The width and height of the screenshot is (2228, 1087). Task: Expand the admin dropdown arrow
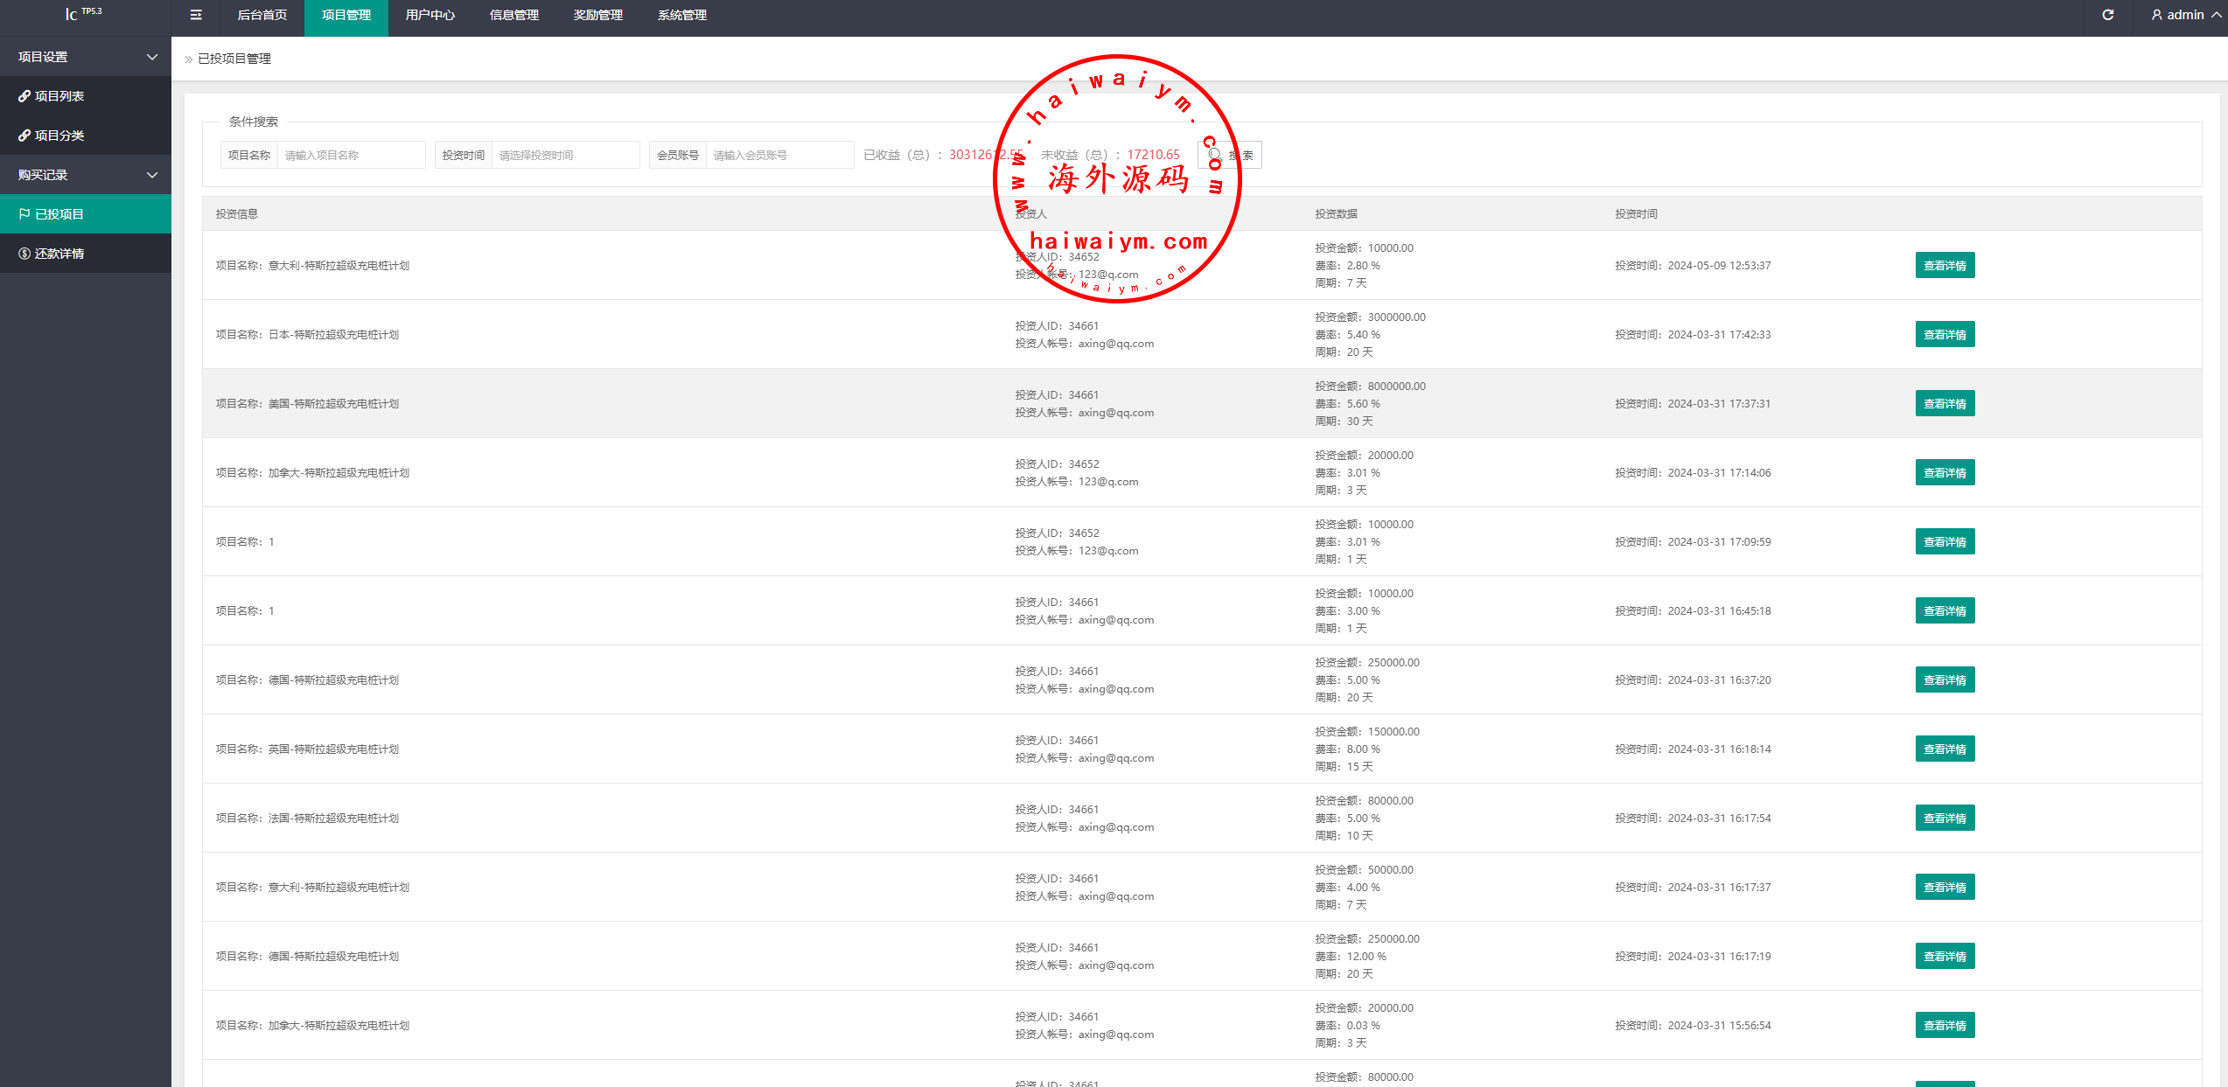(x=2216, y=15)
